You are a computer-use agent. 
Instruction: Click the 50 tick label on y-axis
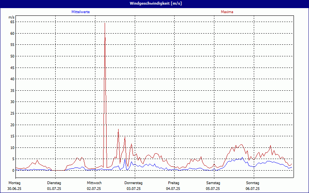tap(12, 56)
